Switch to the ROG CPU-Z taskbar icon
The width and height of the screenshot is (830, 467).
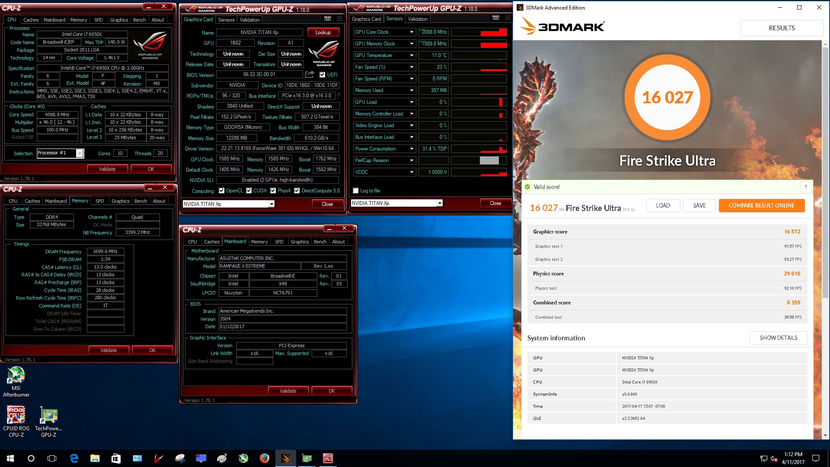pyautogui.click(x=328, y=458)
